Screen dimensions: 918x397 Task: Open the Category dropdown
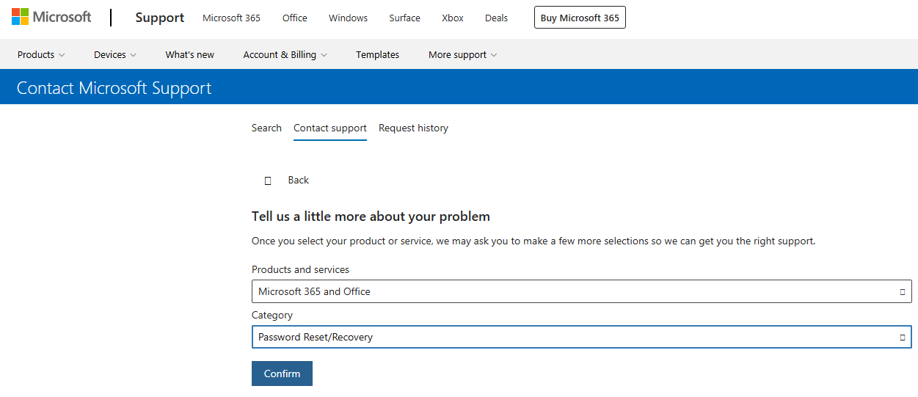(582, 337)
